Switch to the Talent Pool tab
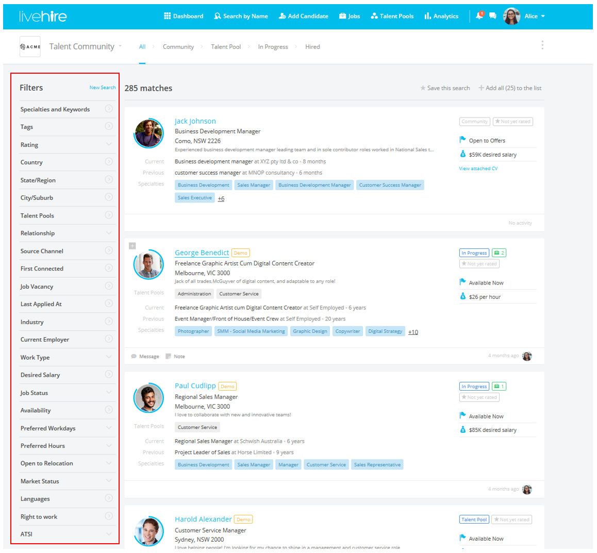This screenshot has height=553, width=597. coord(226,47)
